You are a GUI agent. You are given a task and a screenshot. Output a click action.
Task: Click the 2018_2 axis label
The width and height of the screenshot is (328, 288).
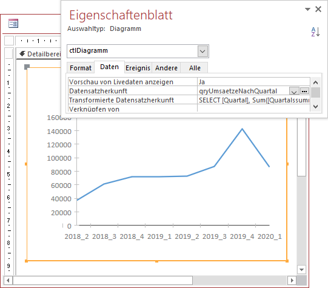coord(76,236)
